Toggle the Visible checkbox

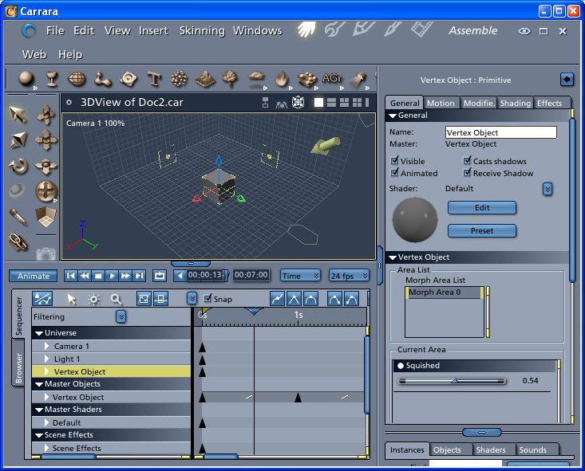click(394, 161)
